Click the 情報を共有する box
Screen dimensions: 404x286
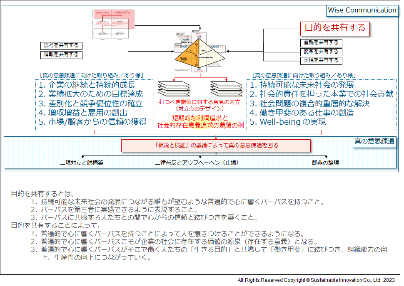[x=61, y=54]
